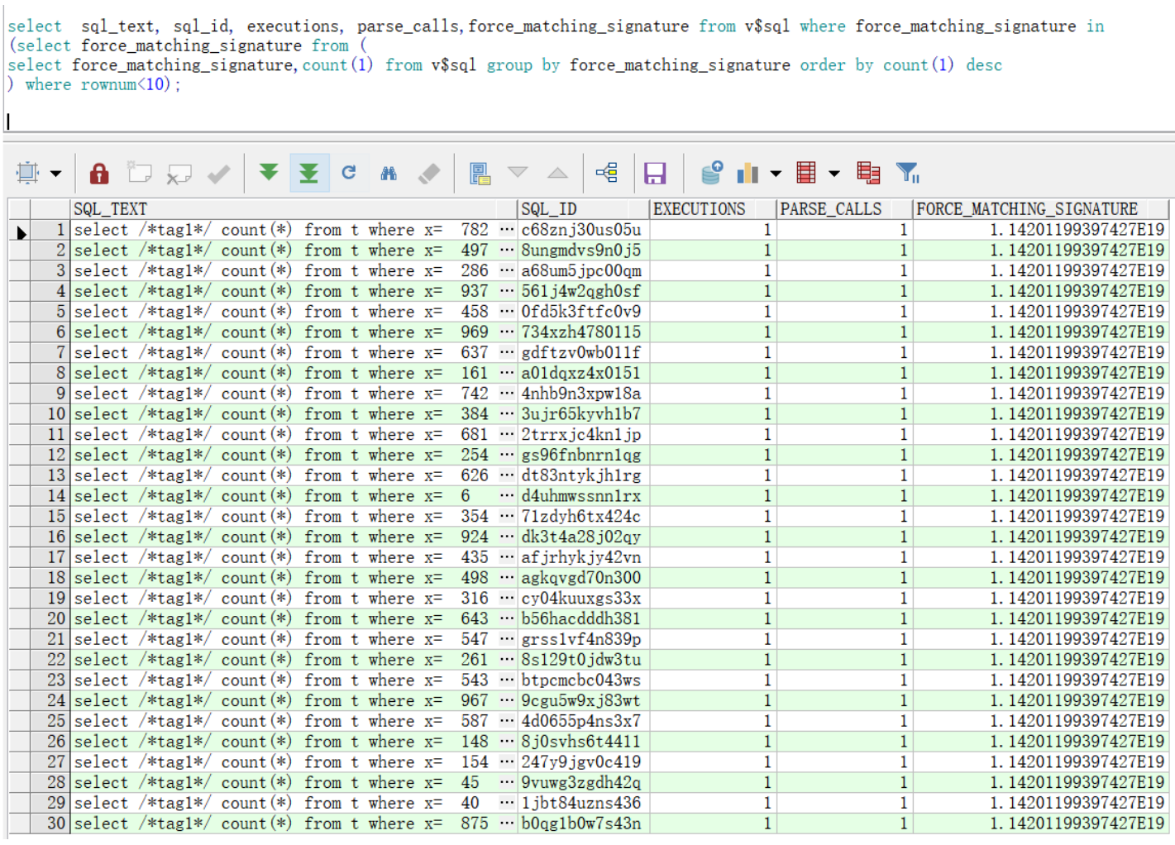Screen dimensions: 1175x845
Task: Click the SQL_ID column header
Action: pos(584,209)
